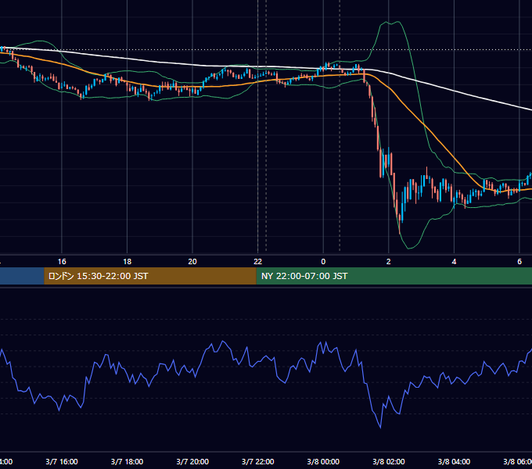Click the '3/7 20:00' label on oscillator axis
The height and width of the screenshot is (469, 532).
(192, 461)
